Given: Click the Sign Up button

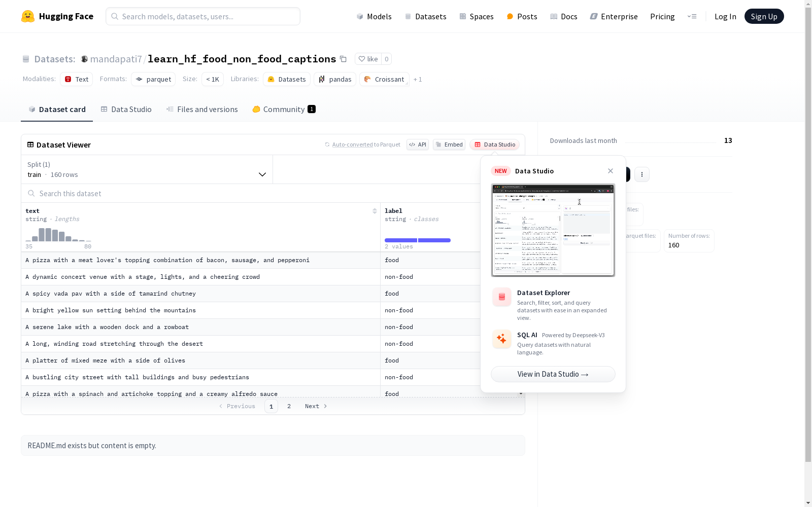Looking at the screenshot, I should 764,16.
